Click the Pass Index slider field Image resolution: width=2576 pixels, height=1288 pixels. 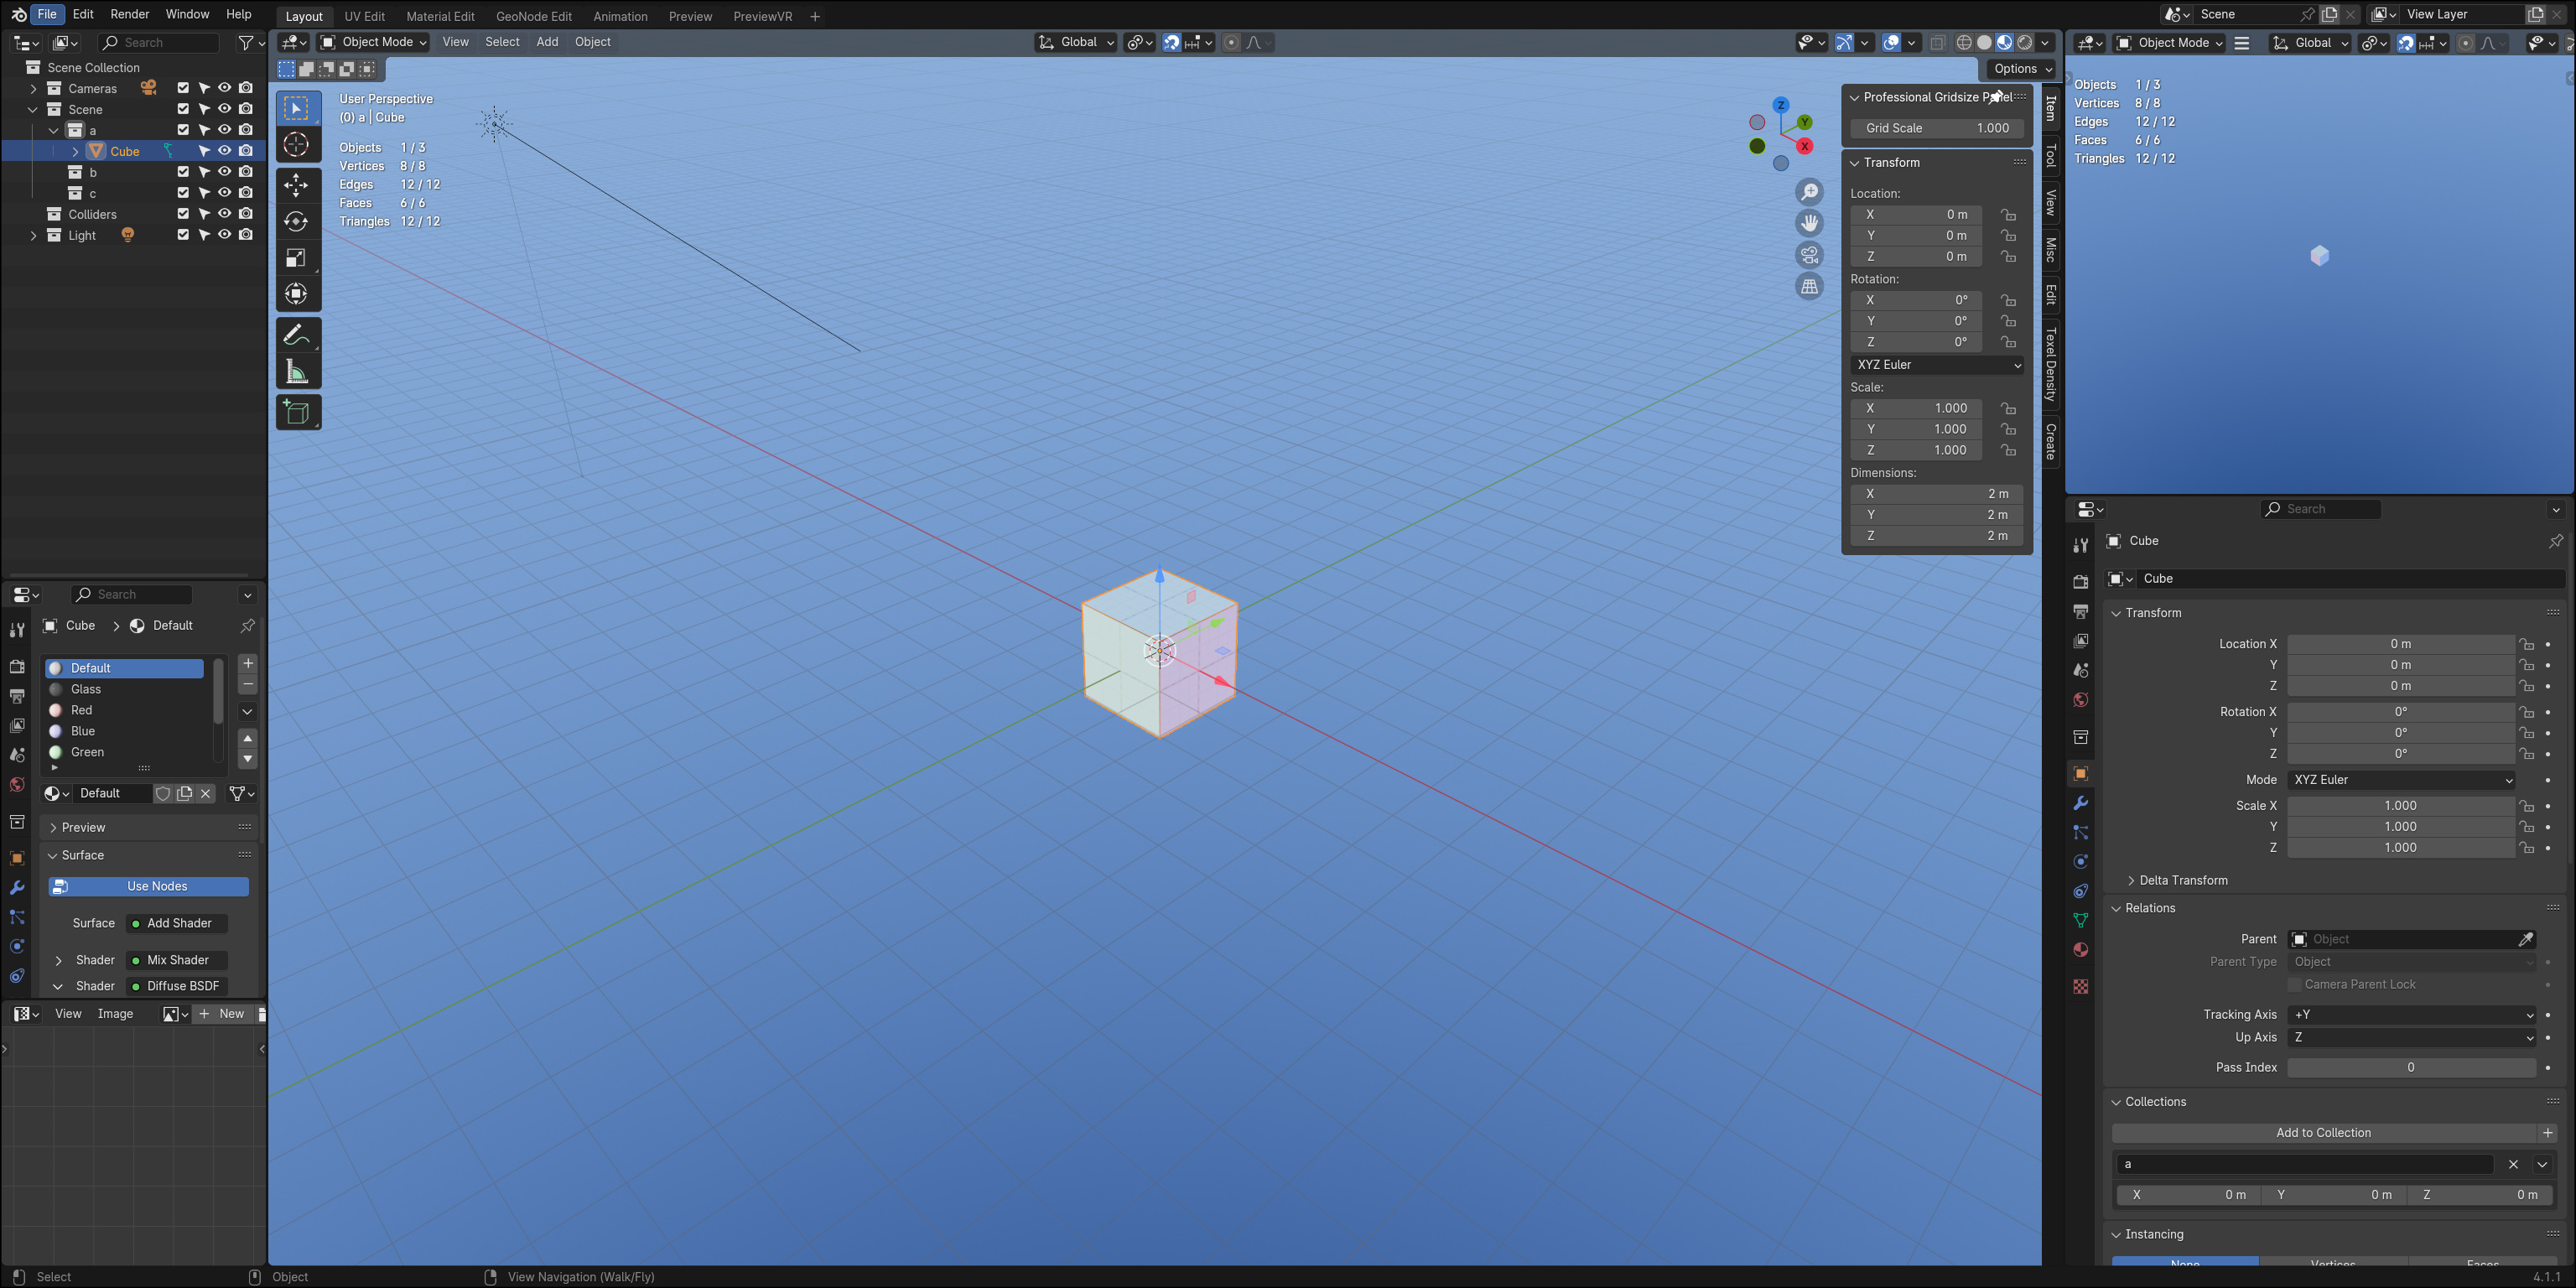(x=2412, y=1068)
